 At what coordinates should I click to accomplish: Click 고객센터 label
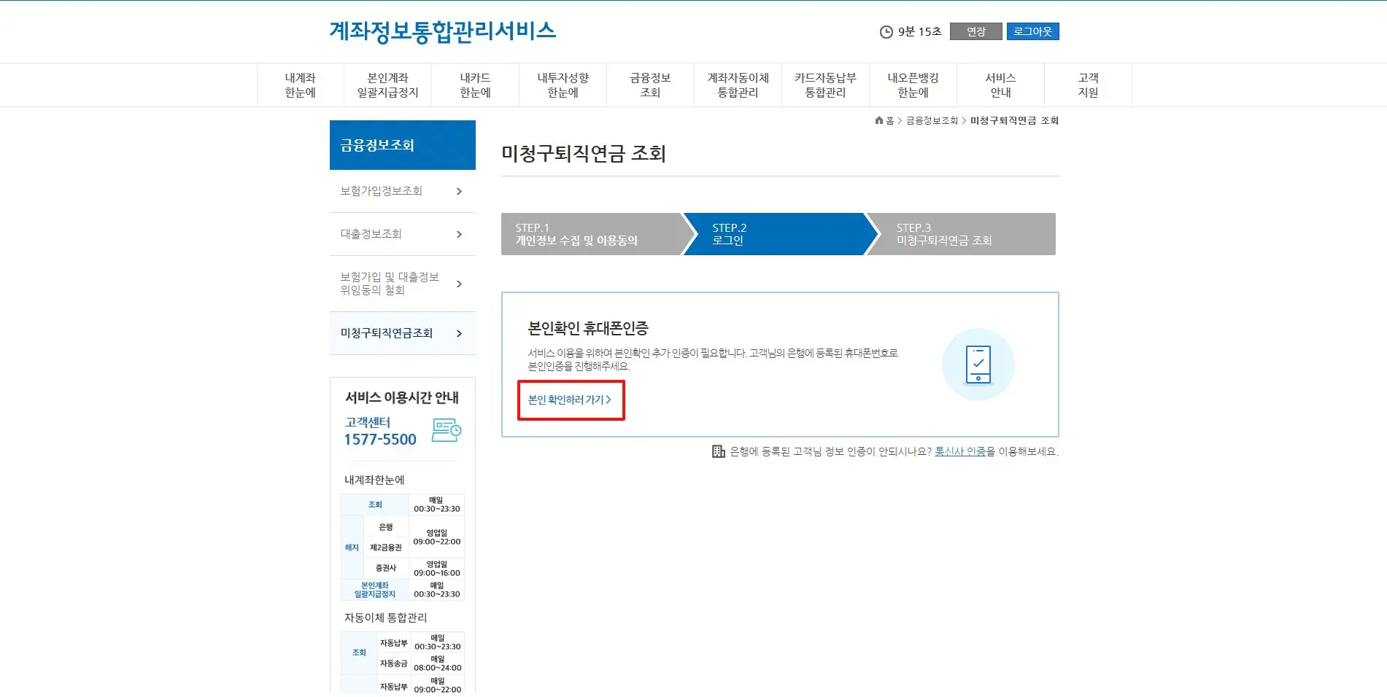tap(368, 422)
